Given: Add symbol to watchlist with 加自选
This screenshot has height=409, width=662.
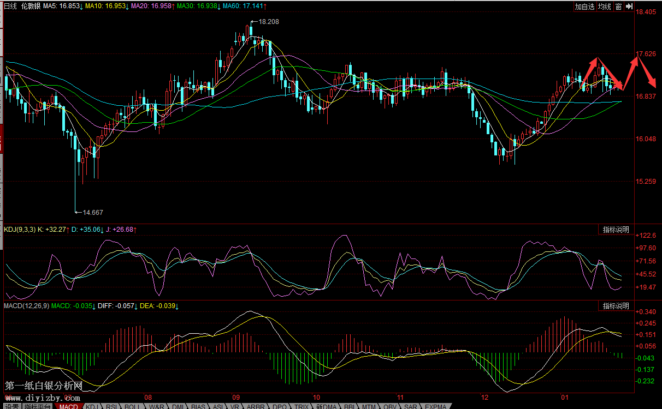Looking at the screenshot, I should pos(584,7).
